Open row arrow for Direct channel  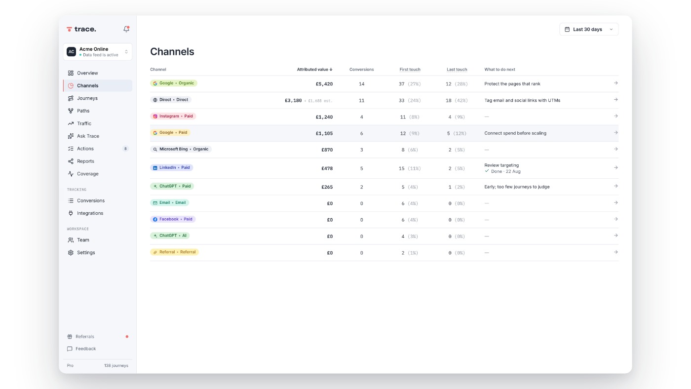(615, 100)
